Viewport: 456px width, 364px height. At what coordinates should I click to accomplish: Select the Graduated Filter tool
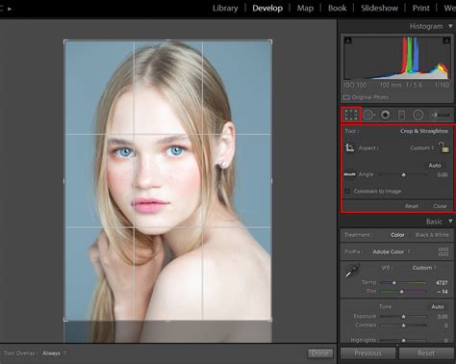click(401, 115)
